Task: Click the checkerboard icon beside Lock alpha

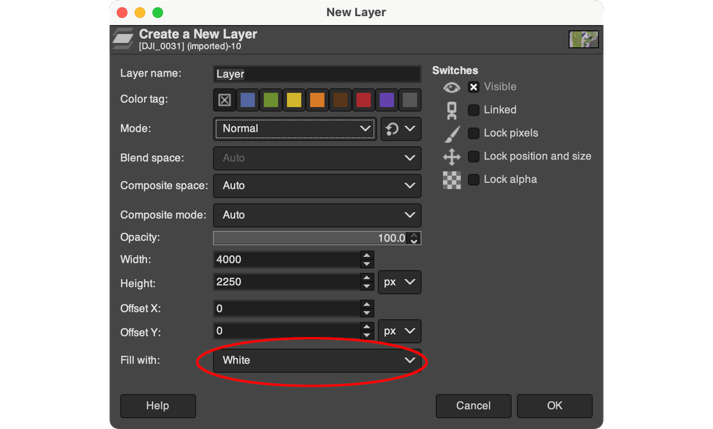Action: click(x=451, y=180)
